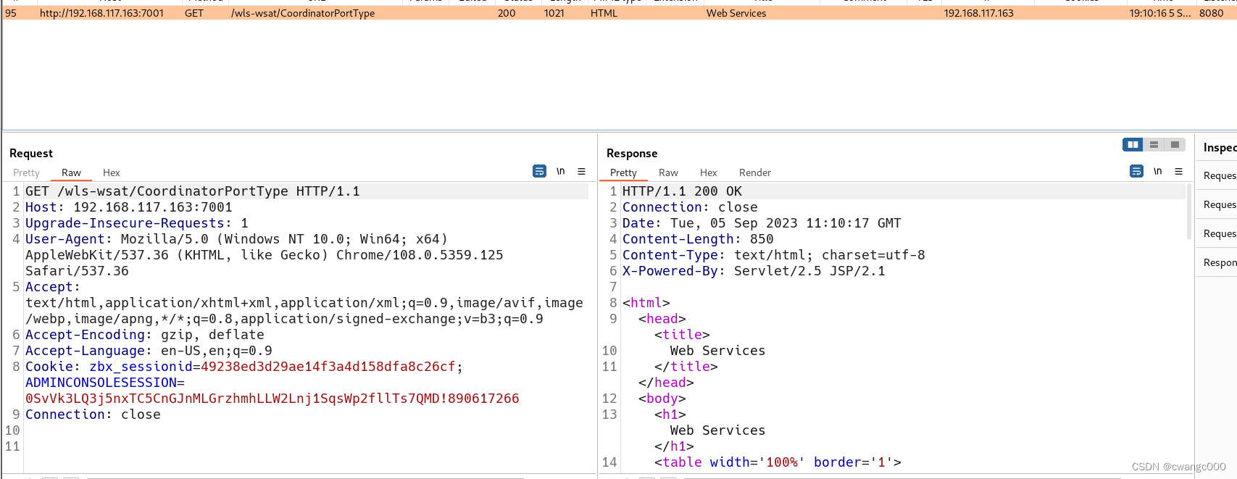This screenshot has height=479, width=1237.
Task: Toggle word wrap in Response panel
Action: click(1136, 171)
